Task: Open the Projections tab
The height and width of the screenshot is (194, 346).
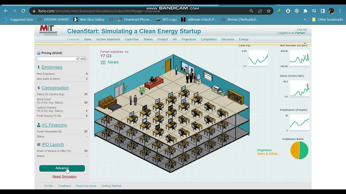Action: (x=189, y=39)
